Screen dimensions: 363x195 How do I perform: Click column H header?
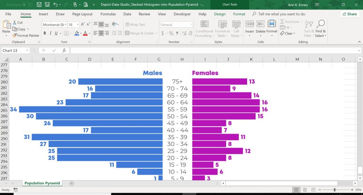pos(182,59)
